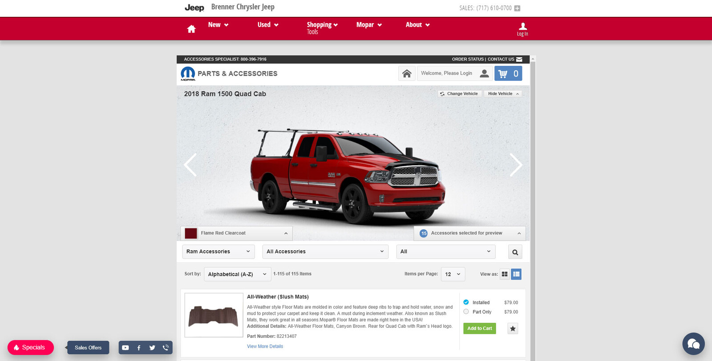Open Items per Page dropdown
712x361 pixels.
(453, 274)
